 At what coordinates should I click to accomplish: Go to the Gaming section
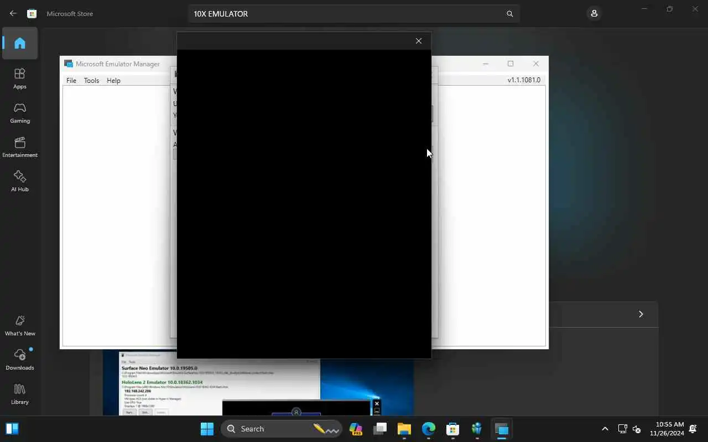20,113
